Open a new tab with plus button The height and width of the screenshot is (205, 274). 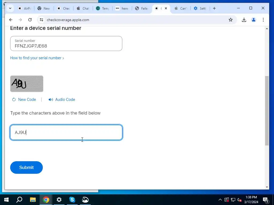click(x=214, y=8)
